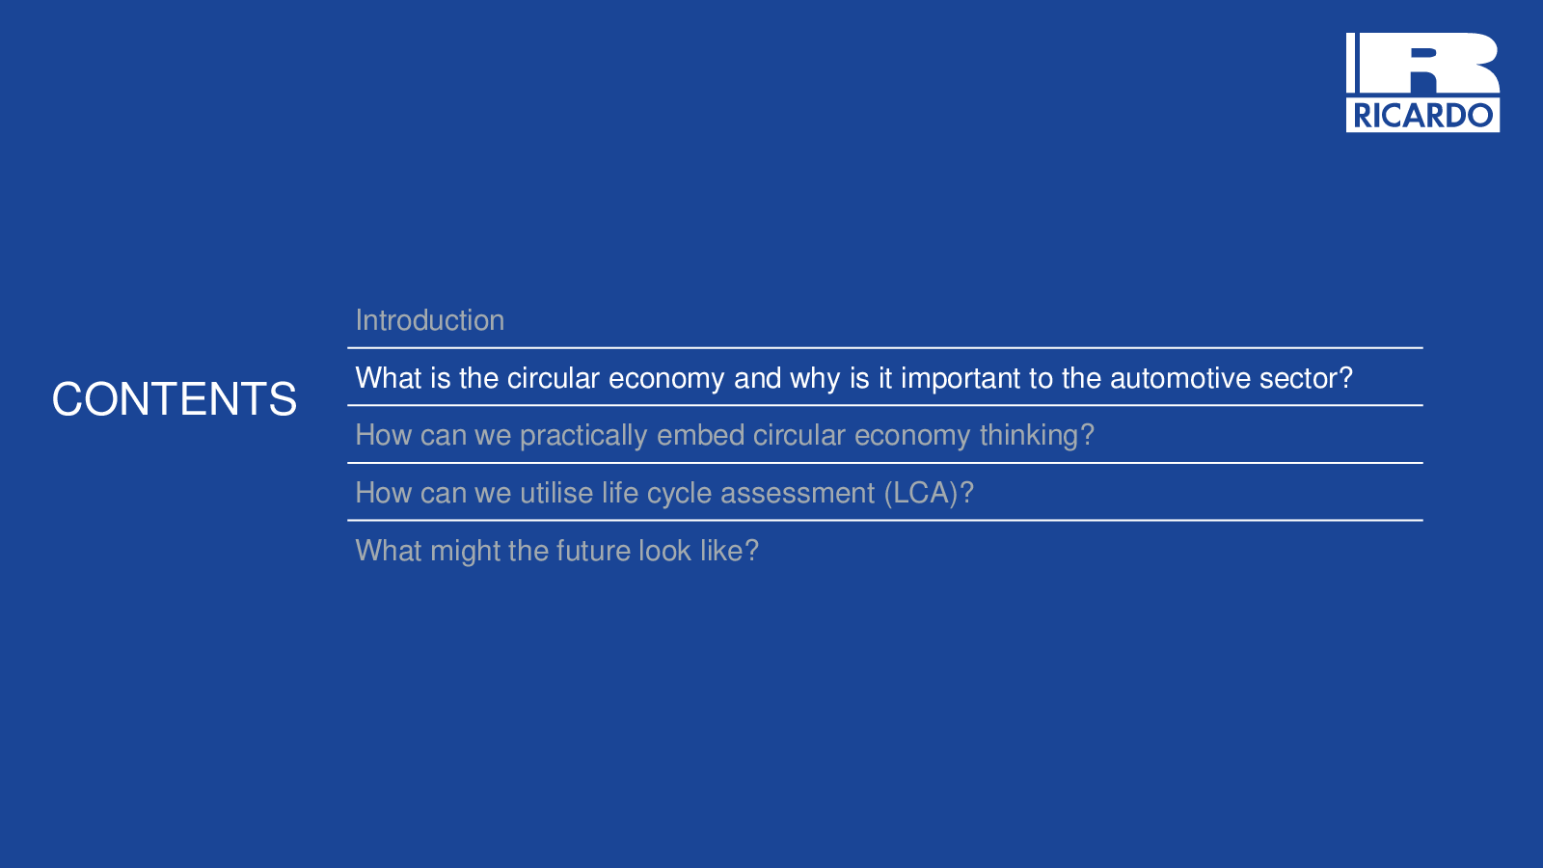Click the RICARDO wordmark inside the logo
The image size is (1543, 868).
[1422, 116]
